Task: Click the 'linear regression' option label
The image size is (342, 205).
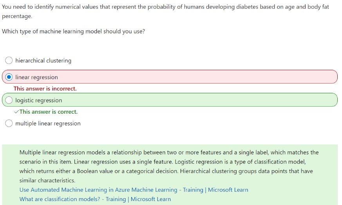Action: point(36,77)
